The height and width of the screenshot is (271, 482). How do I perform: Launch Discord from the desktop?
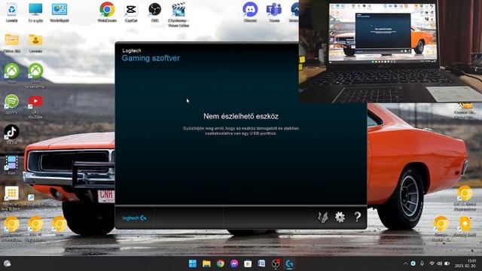pos(250,13)
